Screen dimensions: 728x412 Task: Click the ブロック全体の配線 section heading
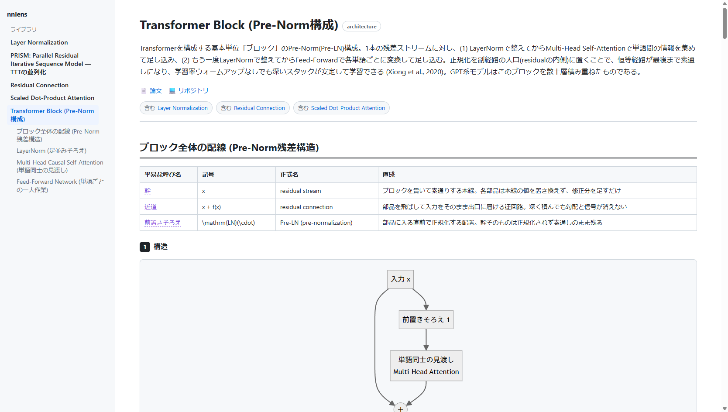[229, 148]
